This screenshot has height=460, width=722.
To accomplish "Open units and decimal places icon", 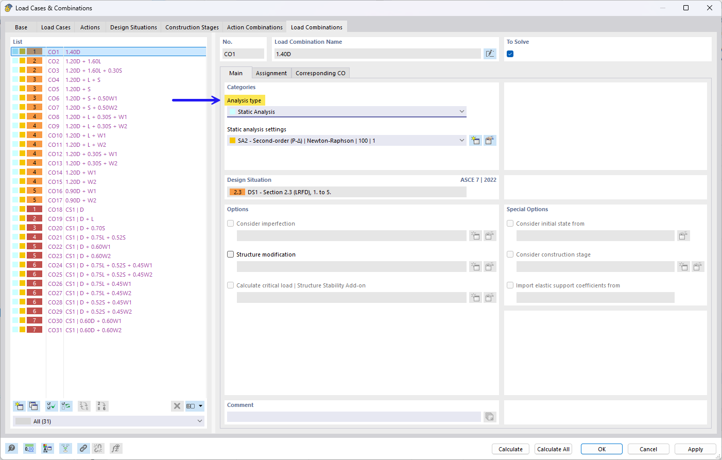I will point(29,448).
